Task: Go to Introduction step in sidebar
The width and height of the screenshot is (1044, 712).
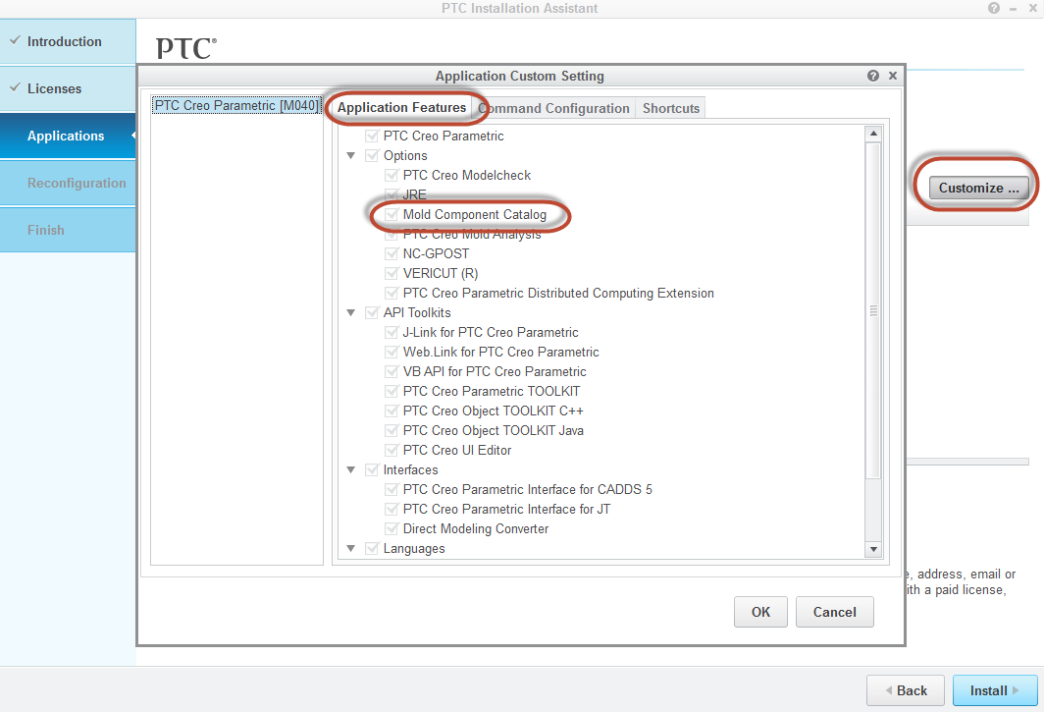Action: (x=68, y=41)
